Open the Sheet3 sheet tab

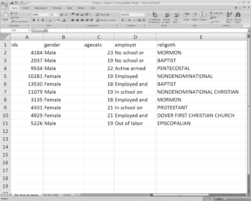point(67,195)
